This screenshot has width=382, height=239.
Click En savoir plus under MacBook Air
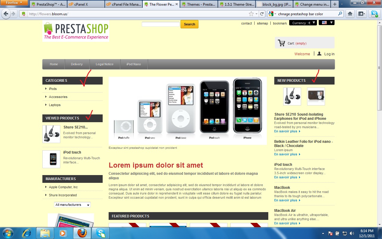(x=287, y=223)
